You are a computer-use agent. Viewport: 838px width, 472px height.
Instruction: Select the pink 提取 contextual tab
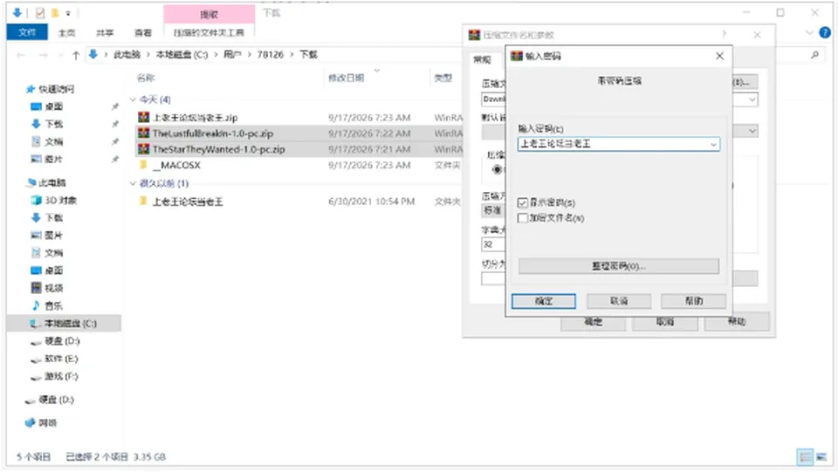tap(209, 15)
